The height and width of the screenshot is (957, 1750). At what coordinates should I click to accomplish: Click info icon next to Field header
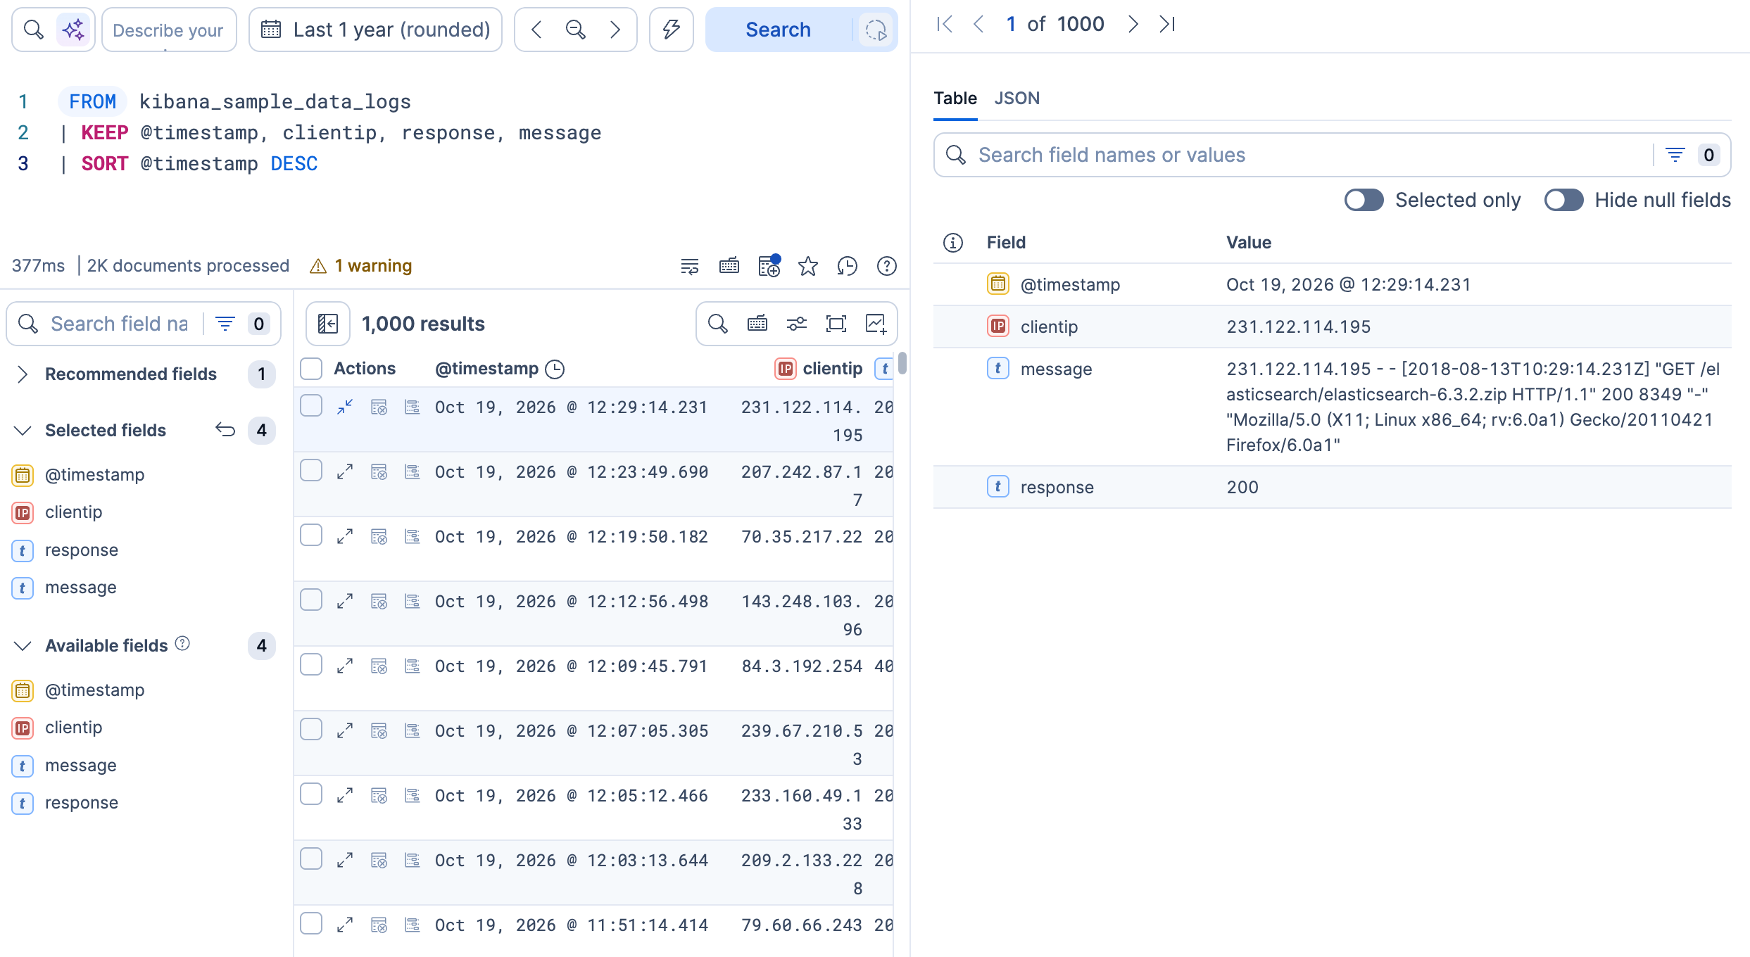point(953,243)
